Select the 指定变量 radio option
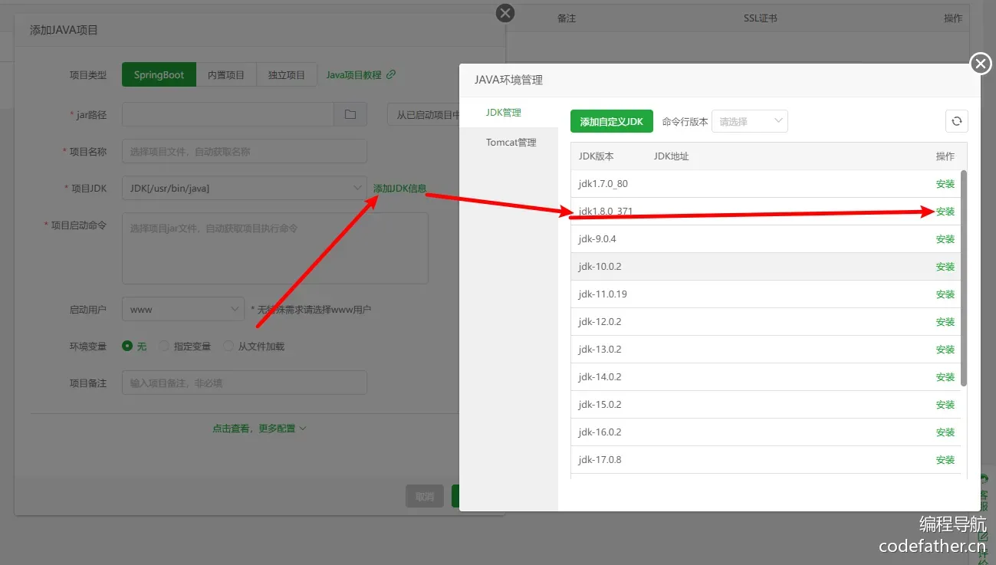Screen dimensions: 996x565 tap(164, 347)
